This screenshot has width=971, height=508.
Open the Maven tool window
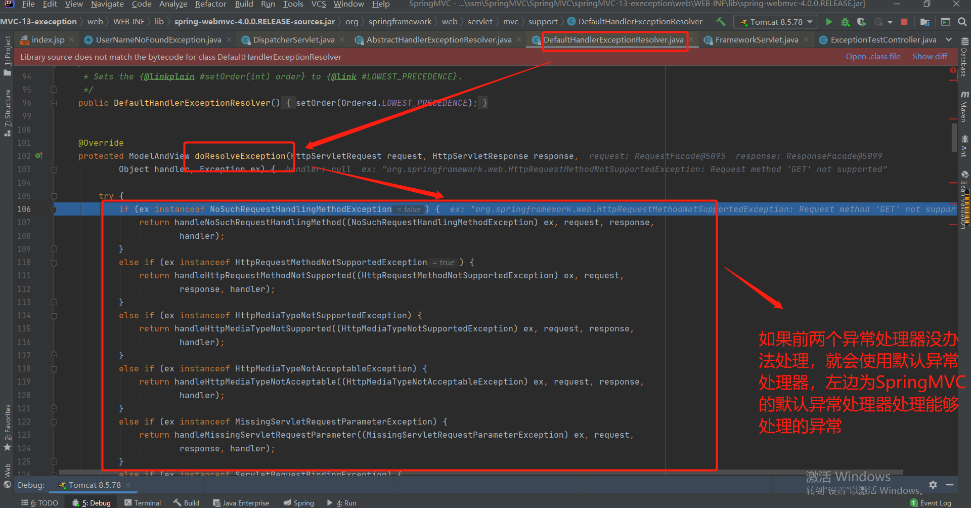click(964, 107)
